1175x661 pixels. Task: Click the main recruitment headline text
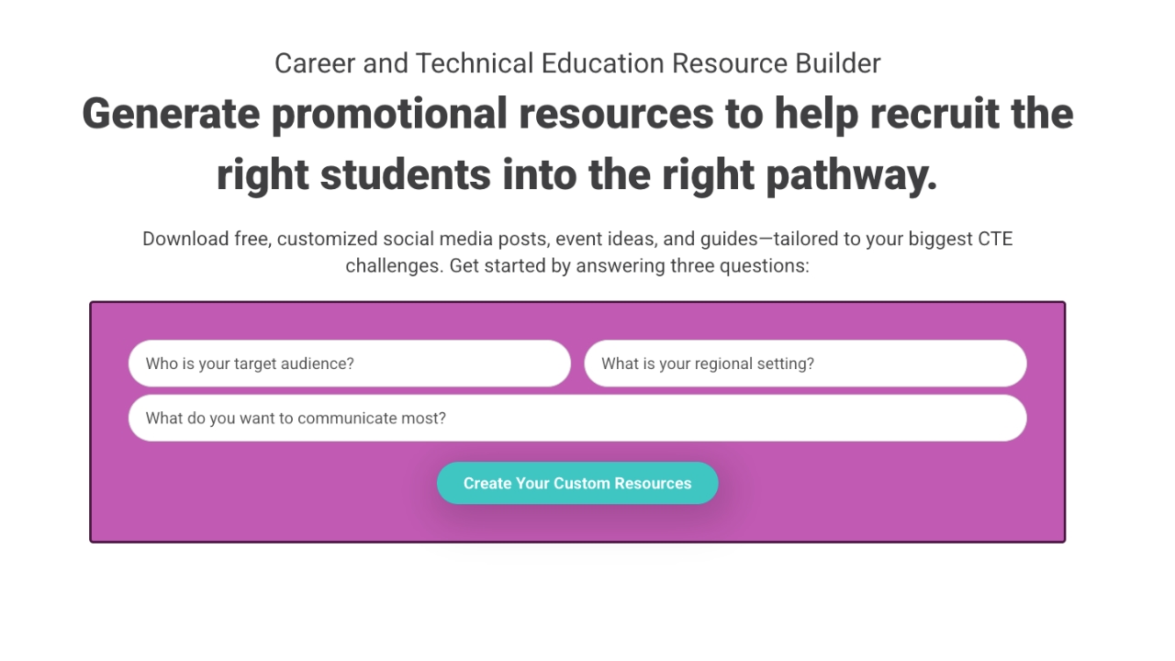pos(577,143)
